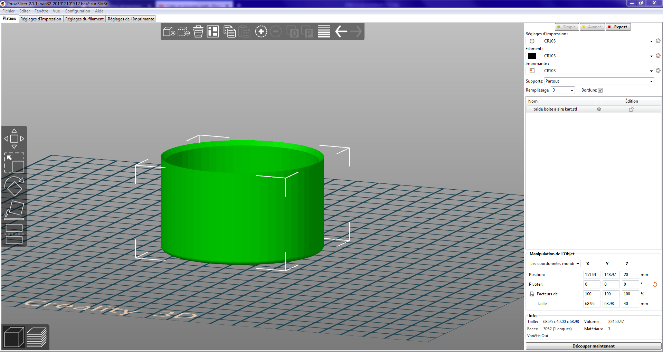This screenshot has height=352, width=663.
Task: Select the Cut tool in left toolbar
Action: tap(14, 234)
